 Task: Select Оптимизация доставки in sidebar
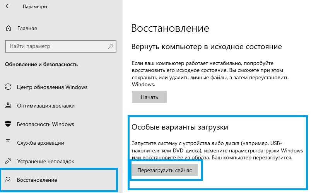point(46,106)
